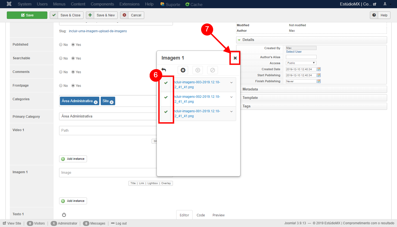Expand options for incluir-imagens-003 file
397x227 pixels.
click(231, 82)
